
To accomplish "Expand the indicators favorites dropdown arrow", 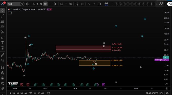I will 66,4.
